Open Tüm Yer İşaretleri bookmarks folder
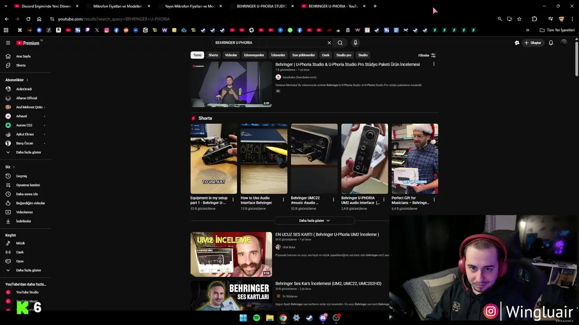This screenshot has width=579, height=325. pyautogui.click(x=557, y=30)
